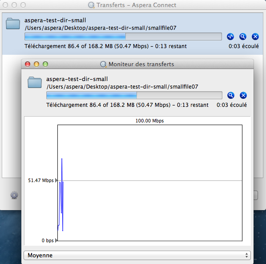The height and width of the screenshot is (264, 266).
Task: Reveal file with magnifier icon in Moniteur window
Action: (231, 95)
